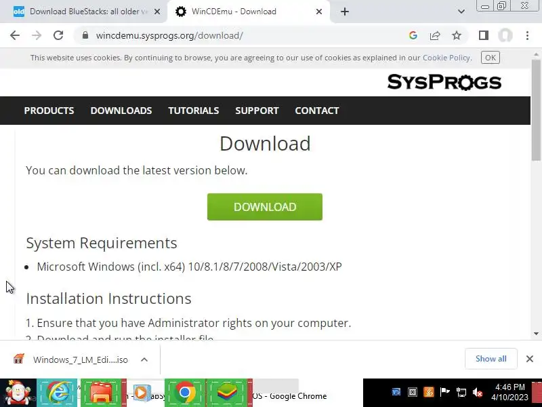Open a new browser tab
This screenshot has height=407, width=542.
[345, 12]
